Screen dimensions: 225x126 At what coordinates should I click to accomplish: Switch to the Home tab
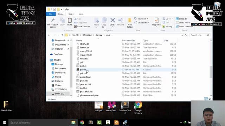(61, 14)
